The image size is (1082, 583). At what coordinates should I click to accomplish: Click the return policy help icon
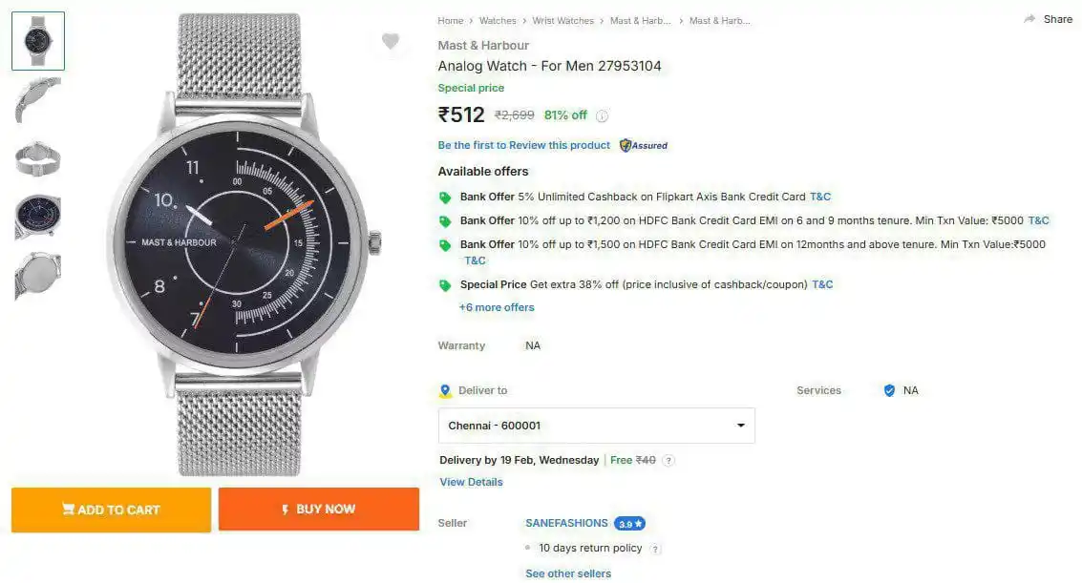[655, 549]
